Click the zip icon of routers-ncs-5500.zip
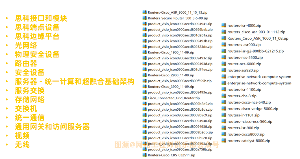The width and height of the screenshot is (300, 159). [224, 57]
